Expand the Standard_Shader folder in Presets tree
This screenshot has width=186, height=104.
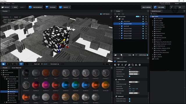[x=5, y=102]
